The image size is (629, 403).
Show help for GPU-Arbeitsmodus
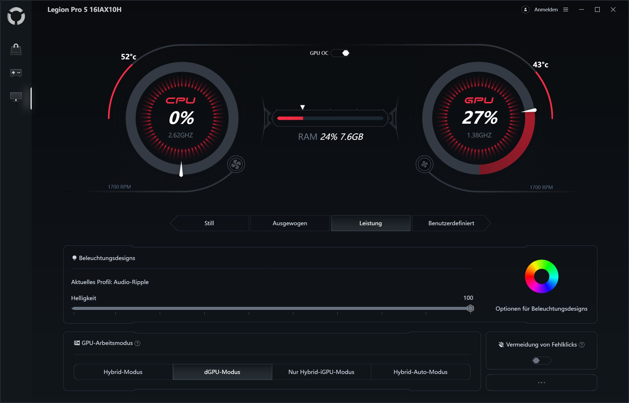[x=137, y=343]
